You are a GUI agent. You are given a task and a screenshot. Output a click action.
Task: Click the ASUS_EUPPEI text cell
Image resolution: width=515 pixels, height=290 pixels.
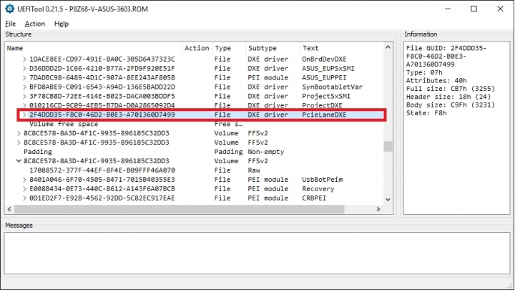click(324, 77)
